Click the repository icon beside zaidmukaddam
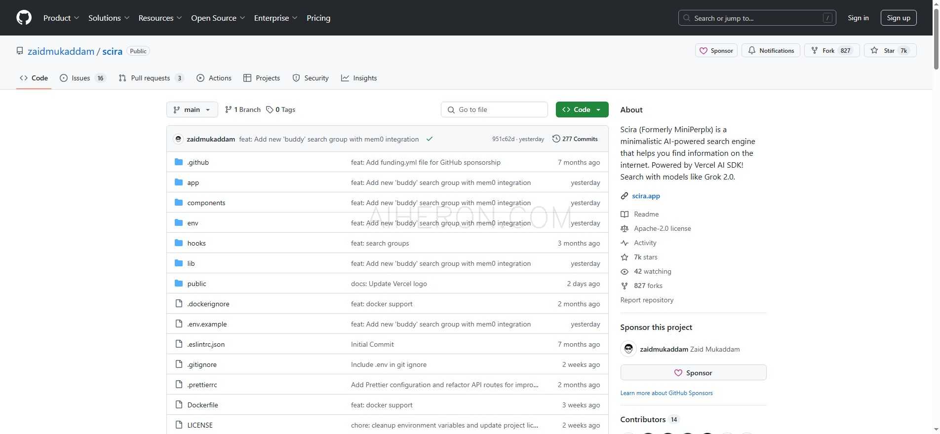 tap(20, 51)
